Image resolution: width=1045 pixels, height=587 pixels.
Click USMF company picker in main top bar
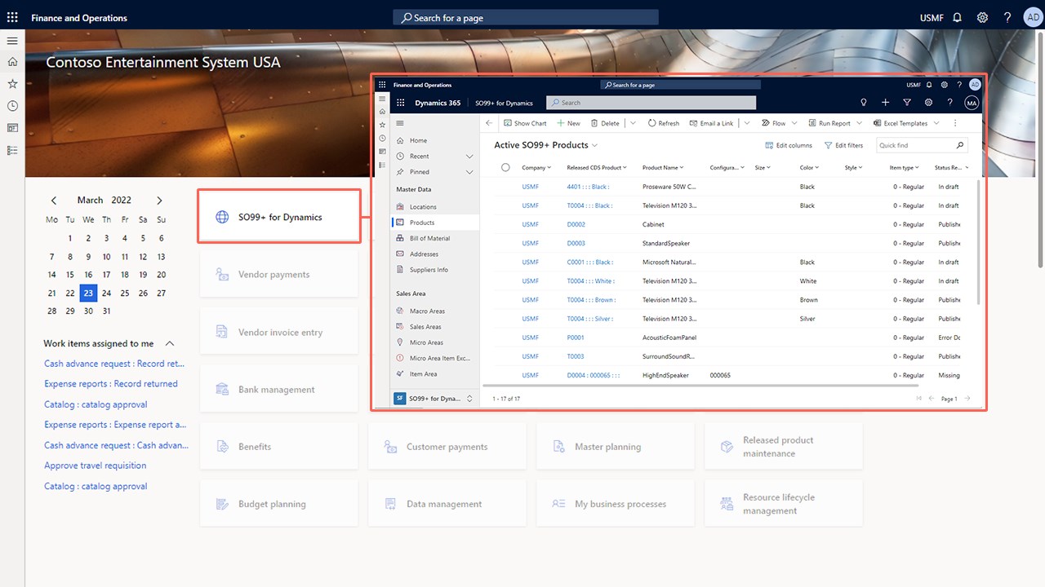click(x=932, y=17)
